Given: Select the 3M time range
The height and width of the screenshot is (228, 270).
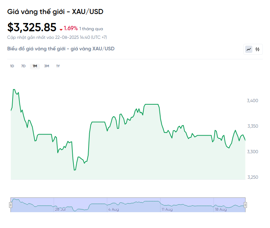Looking at the screenshot, I should point(46,66).
